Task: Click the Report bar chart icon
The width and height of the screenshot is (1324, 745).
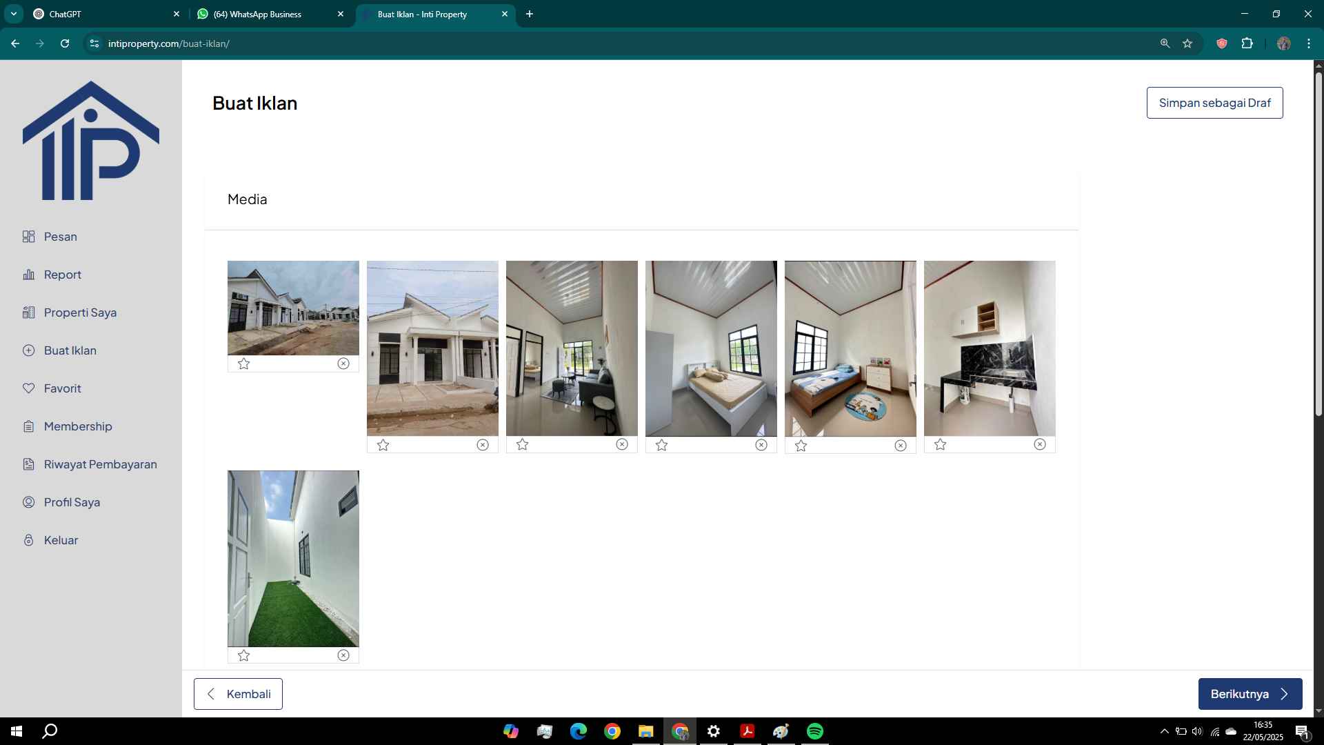Action: point(28,275)
